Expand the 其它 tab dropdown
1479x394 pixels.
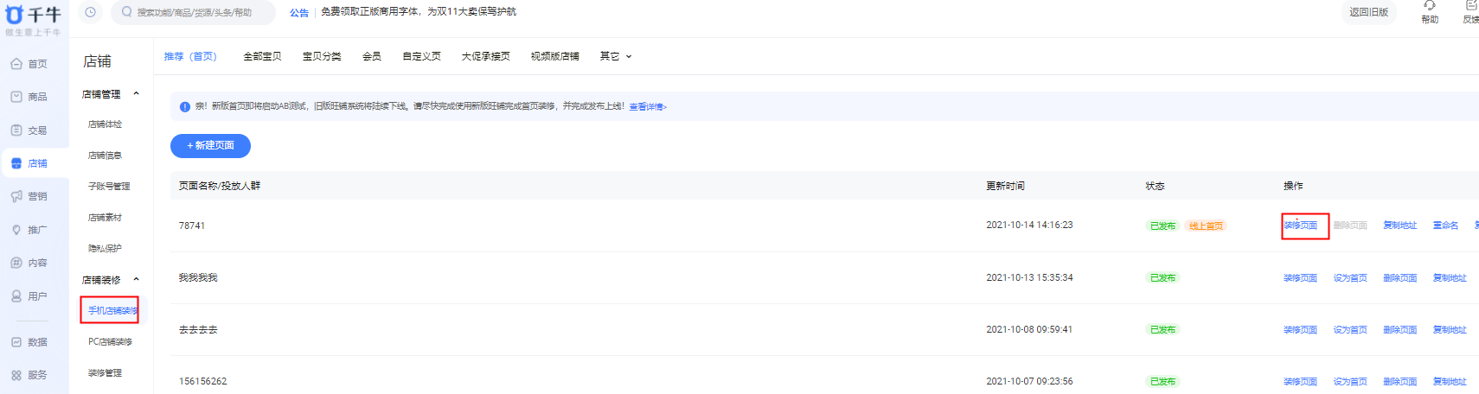pos(616,56)
